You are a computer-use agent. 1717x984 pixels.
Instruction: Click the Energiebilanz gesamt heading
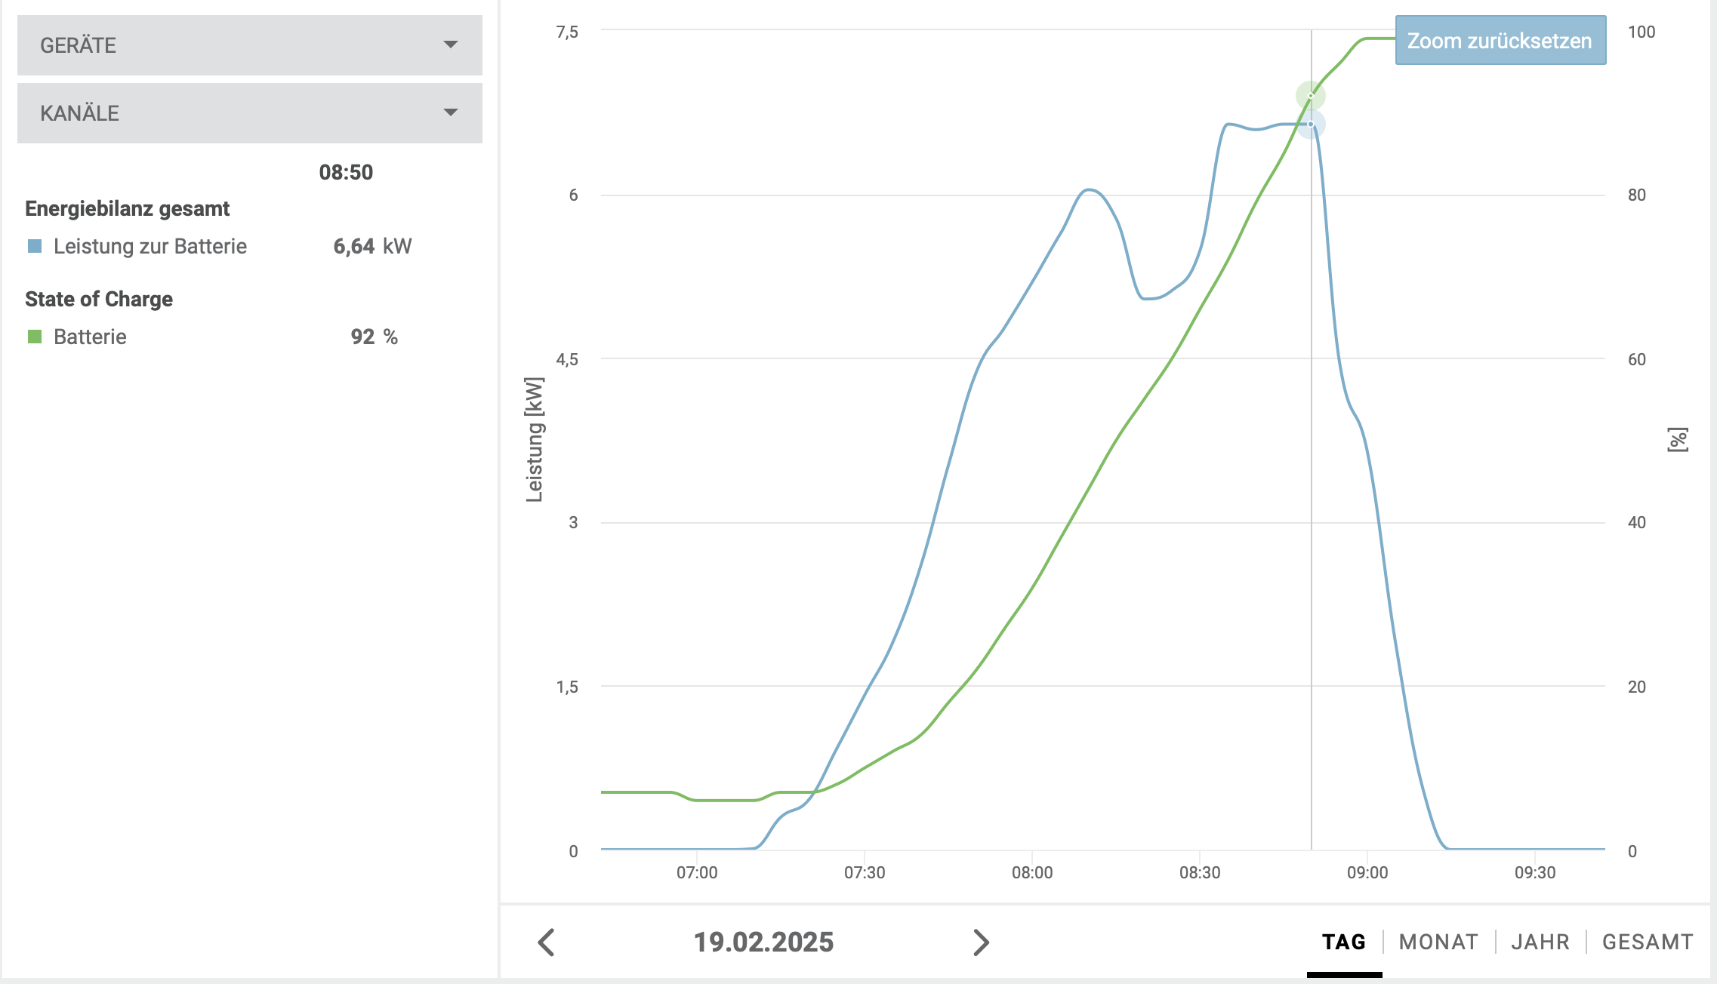127,208
